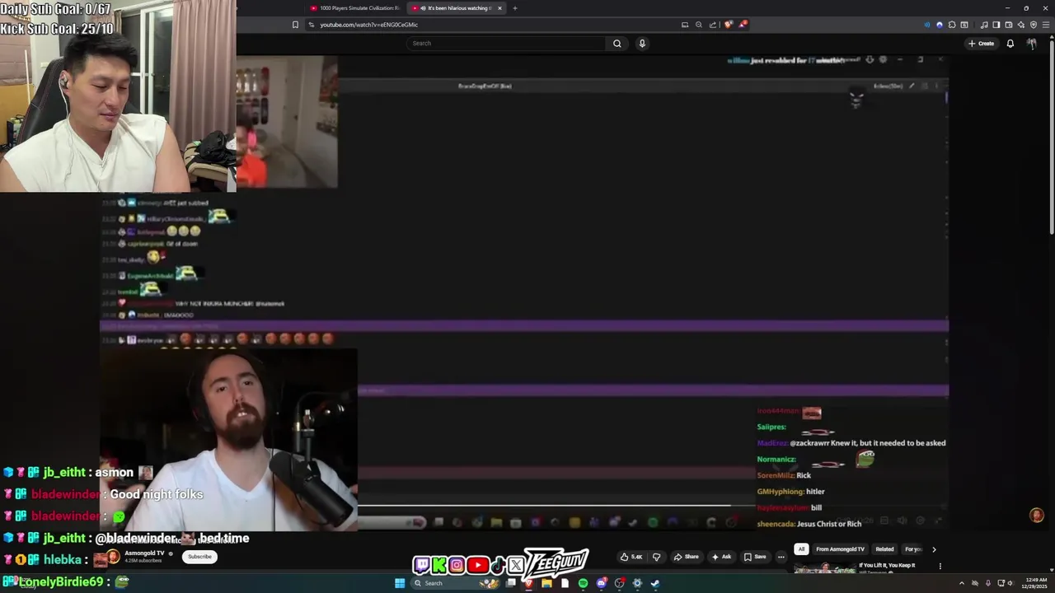Open Discord from the taskbar

(602, 583)
